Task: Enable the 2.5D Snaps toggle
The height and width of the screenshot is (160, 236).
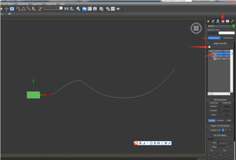Action: pos(18,9)
